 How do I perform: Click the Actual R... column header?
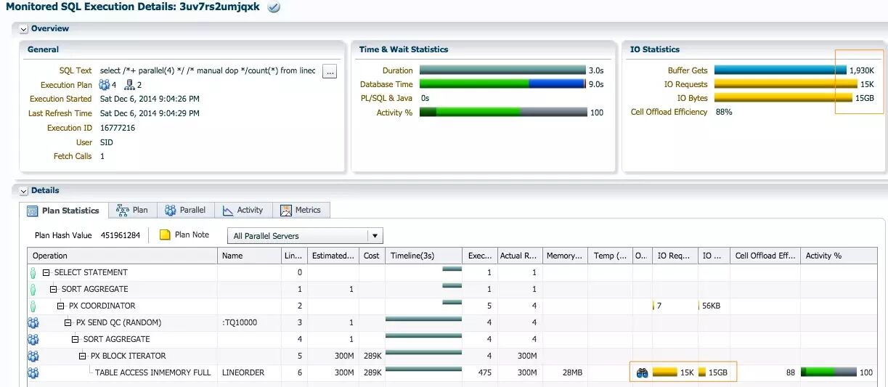click(x=519, y=256)
